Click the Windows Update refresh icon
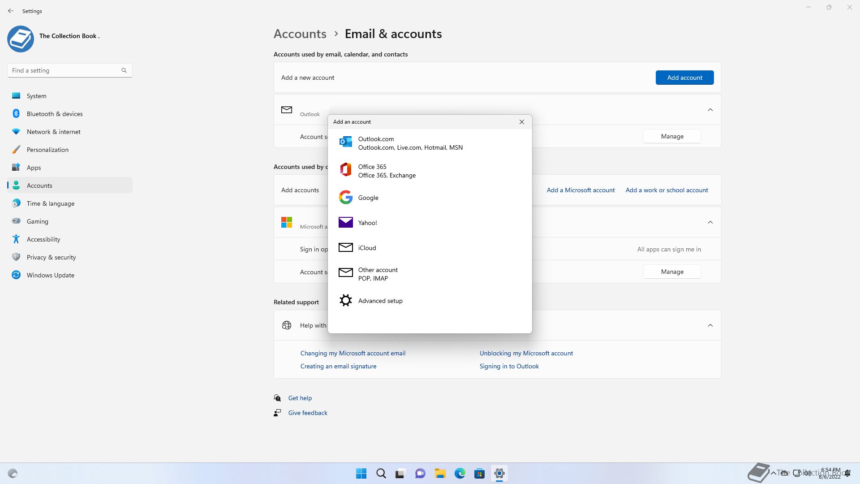Viewport: 860px width, 484px height. click(x=16, y=275)
